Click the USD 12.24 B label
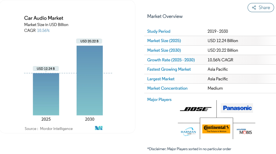276x154 pixels. click(46, 69)
